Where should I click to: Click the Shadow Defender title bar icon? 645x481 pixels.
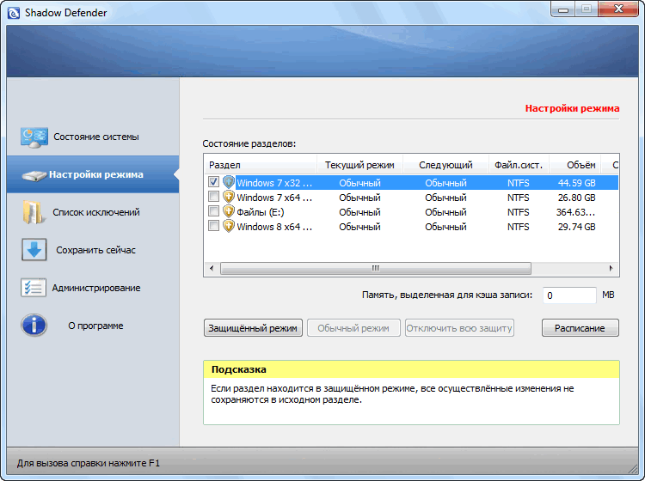pyautogui.click(x=14, y=13)
